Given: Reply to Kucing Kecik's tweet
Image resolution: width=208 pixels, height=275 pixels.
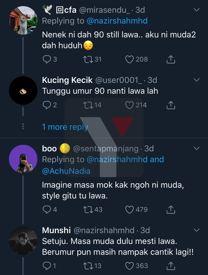Looking at the screenshot, I should click(x=47, y=105).
